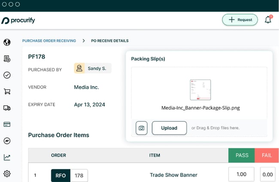This screenshot has height=182, width=279.
Task: Open the approvals checkmark sidebar icon
Action: 7,75
